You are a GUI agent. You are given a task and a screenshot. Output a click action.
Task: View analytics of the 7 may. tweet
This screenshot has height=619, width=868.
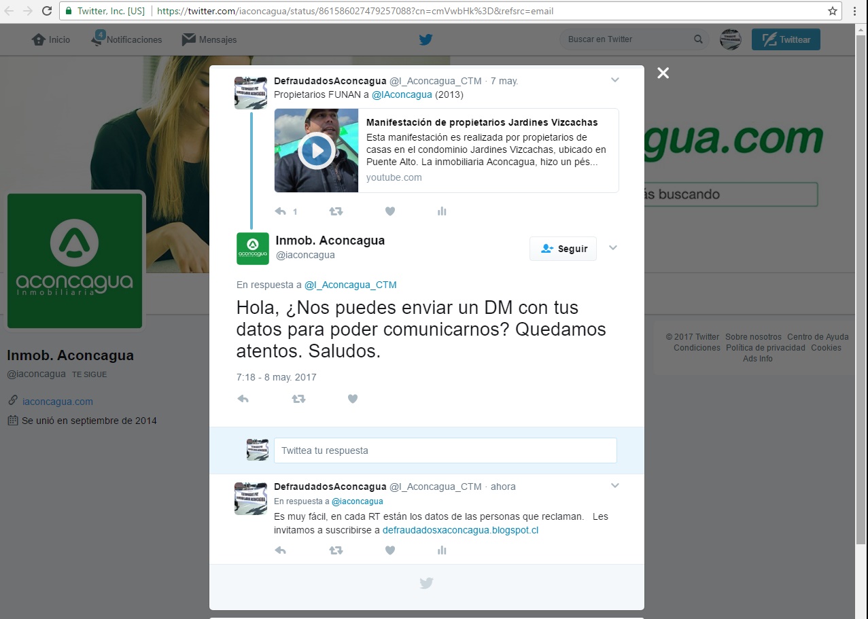[442, 211]
